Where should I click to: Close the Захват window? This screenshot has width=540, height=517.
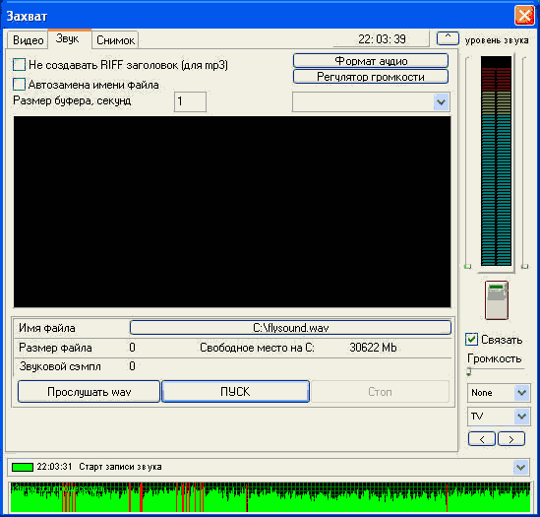pyautogui.click(x=524, y=16)
